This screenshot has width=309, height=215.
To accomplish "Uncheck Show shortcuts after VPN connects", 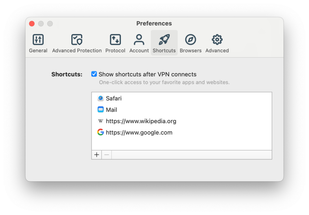I will coord(94,74).
